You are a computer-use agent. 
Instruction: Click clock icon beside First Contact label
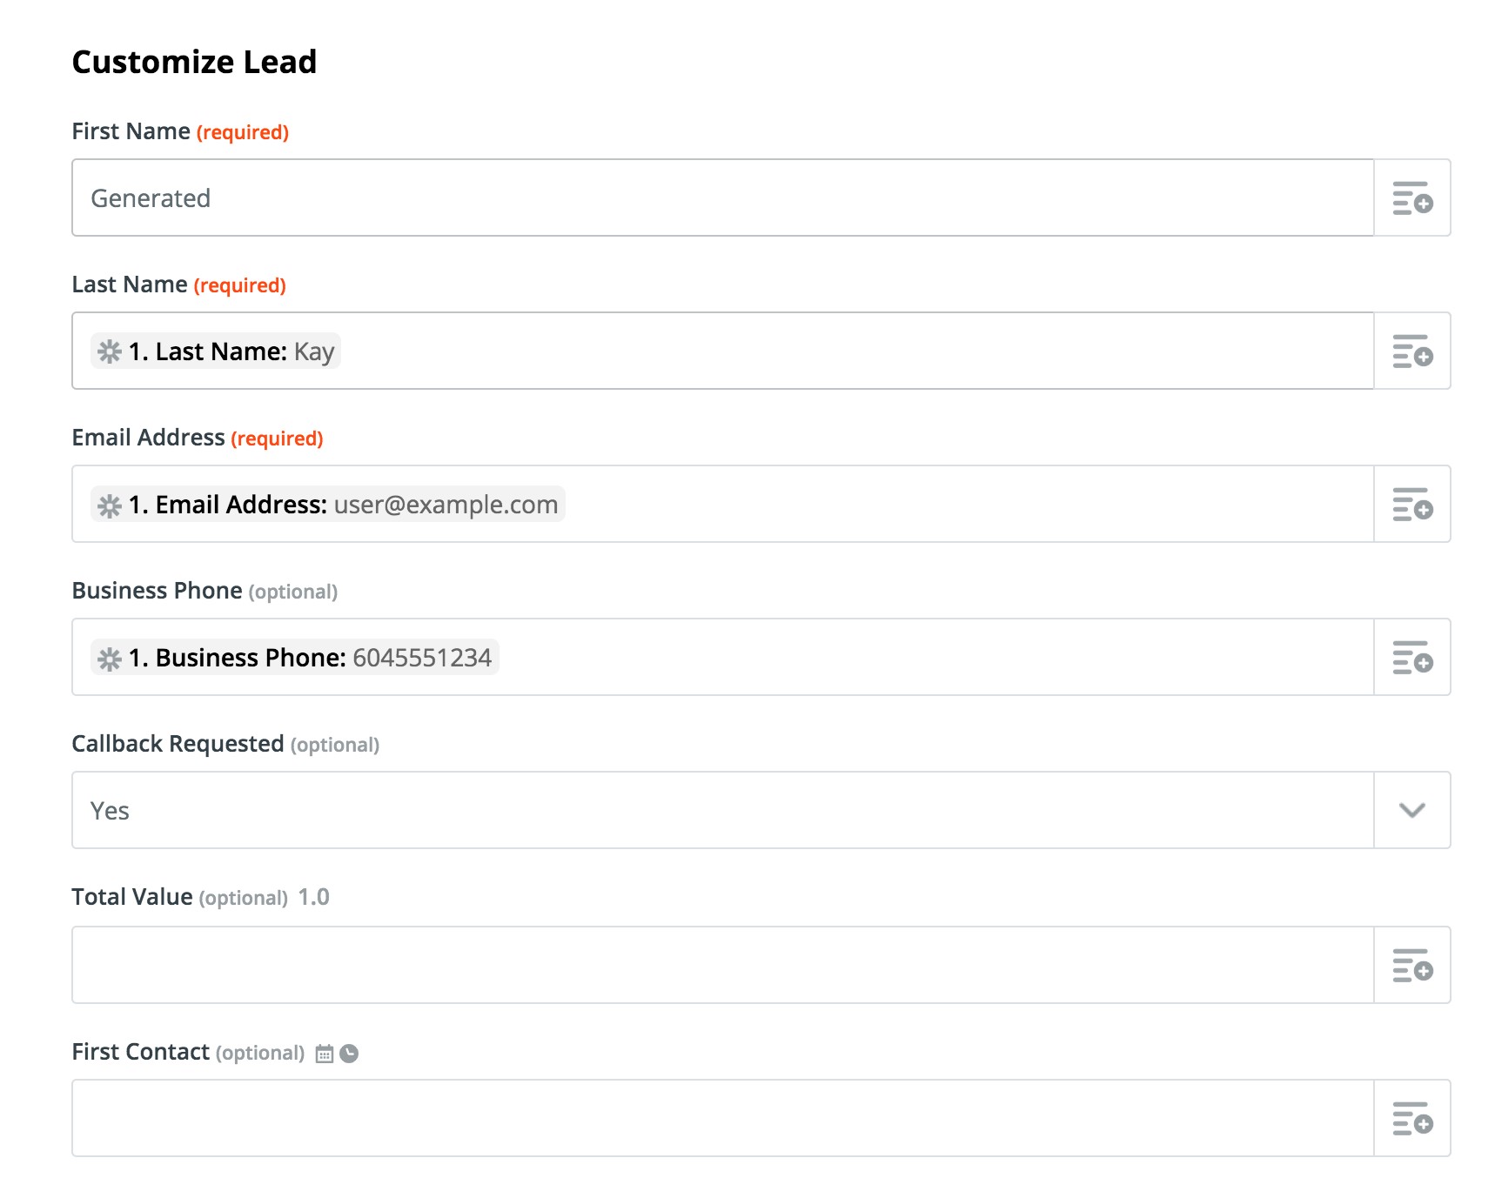349,1054
